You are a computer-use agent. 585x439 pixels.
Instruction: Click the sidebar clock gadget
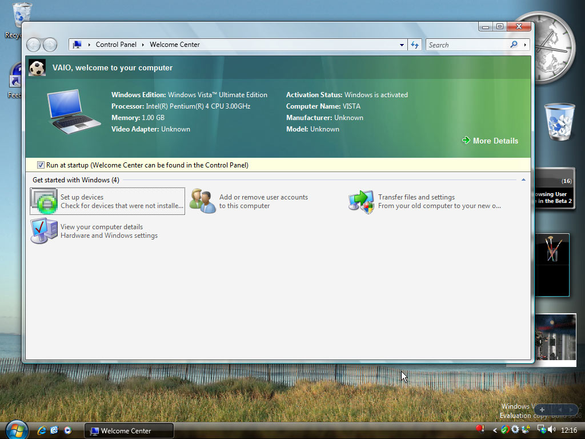554,47
